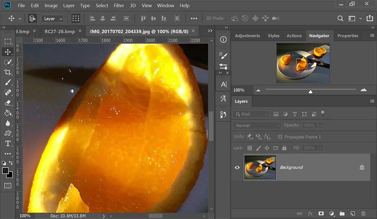
Task: Pick the Paint Bucket tool
Action: (8, 113)
